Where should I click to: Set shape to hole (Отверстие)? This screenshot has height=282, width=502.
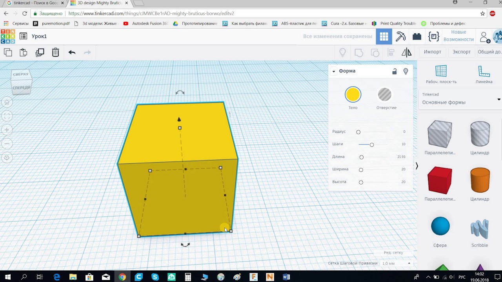(x=385, y=95)
